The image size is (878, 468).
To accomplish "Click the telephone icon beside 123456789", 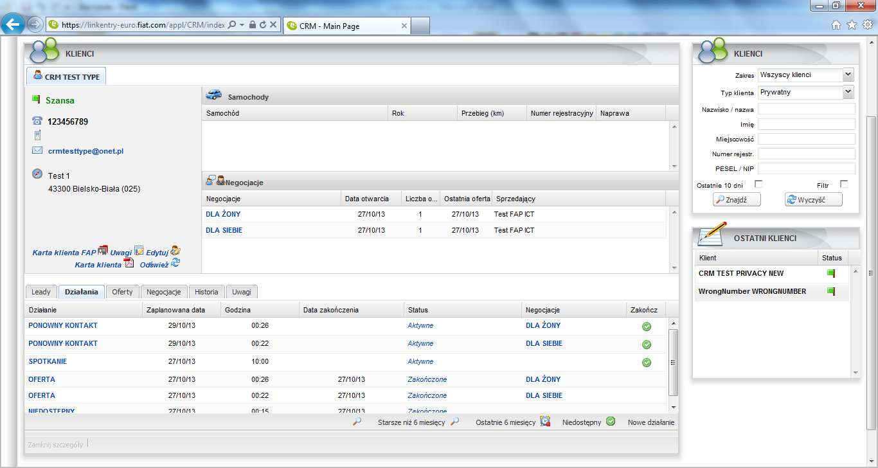I will point(37,121).
